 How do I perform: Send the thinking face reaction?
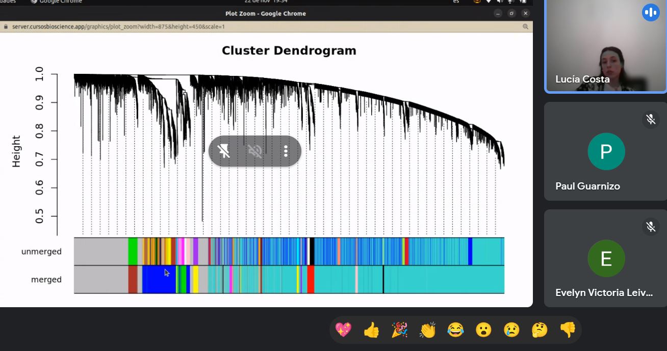coord(540,330)
